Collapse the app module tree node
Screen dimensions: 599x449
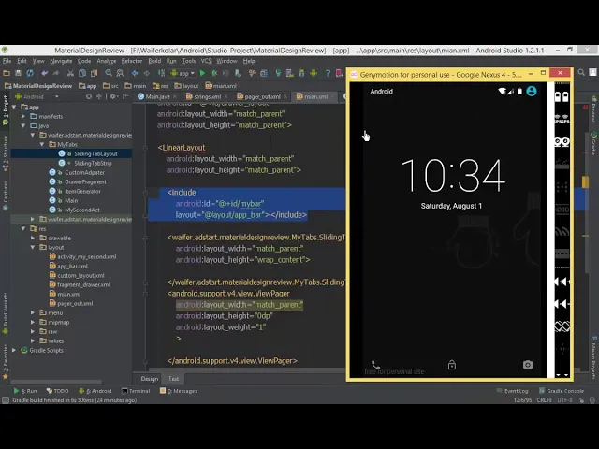pos(14,107)
